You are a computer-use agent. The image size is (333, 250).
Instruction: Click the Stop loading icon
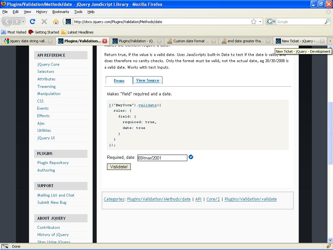(x=44, y=22)
